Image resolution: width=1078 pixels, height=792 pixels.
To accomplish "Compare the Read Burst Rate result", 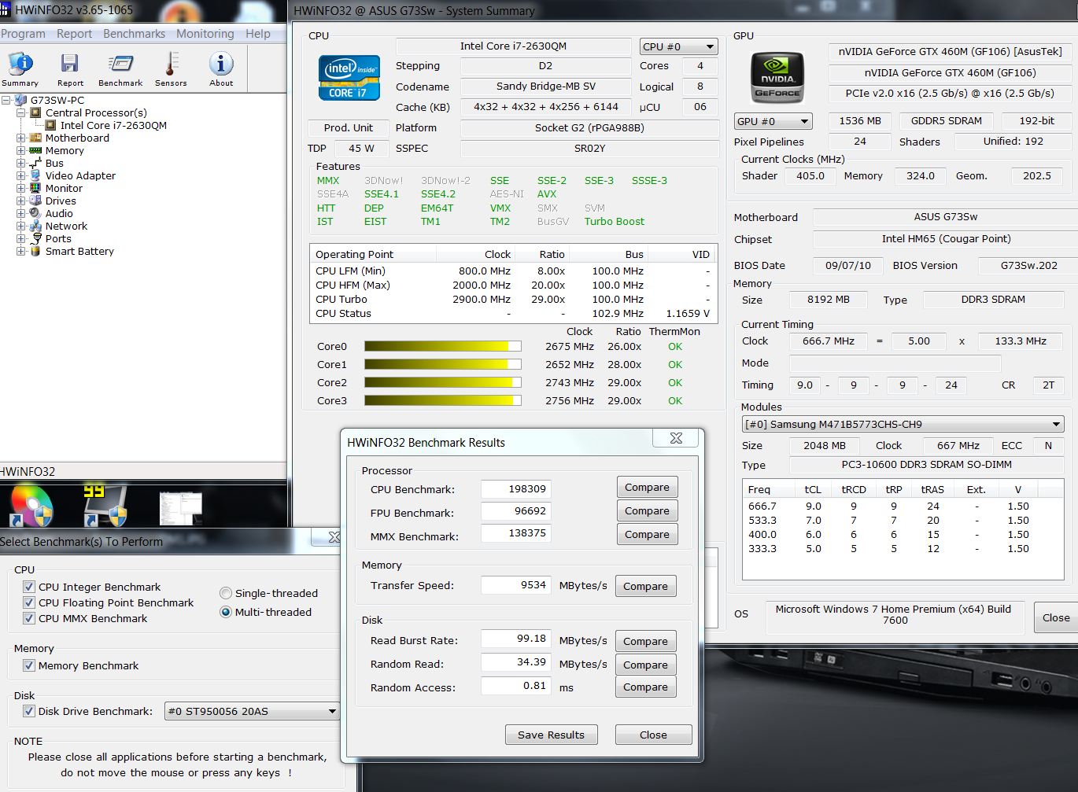I will (645, 641).
